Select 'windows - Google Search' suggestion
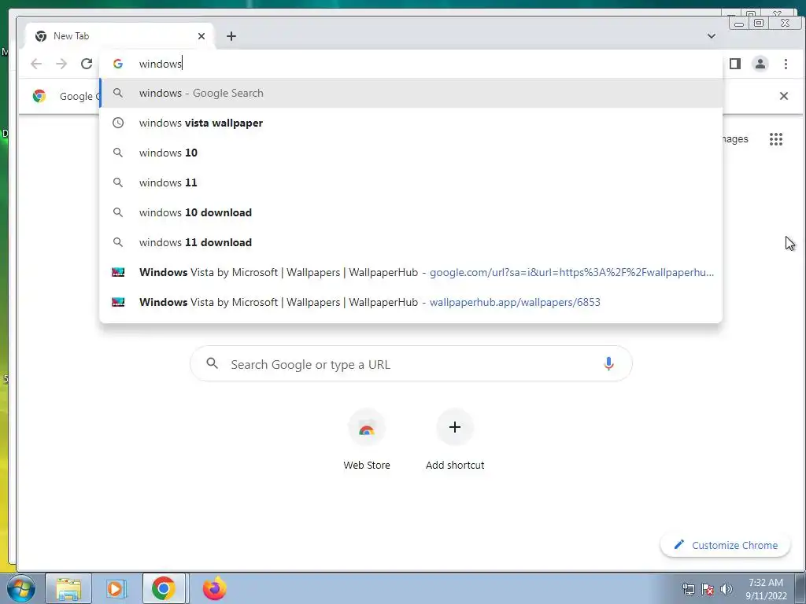 pos(411,93)
